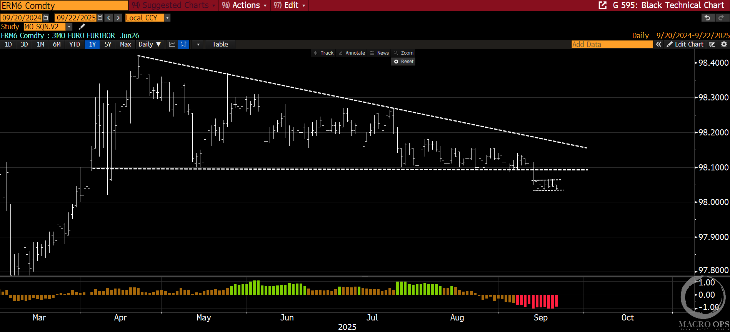Switch to line chart type

(x=172, y=44)
